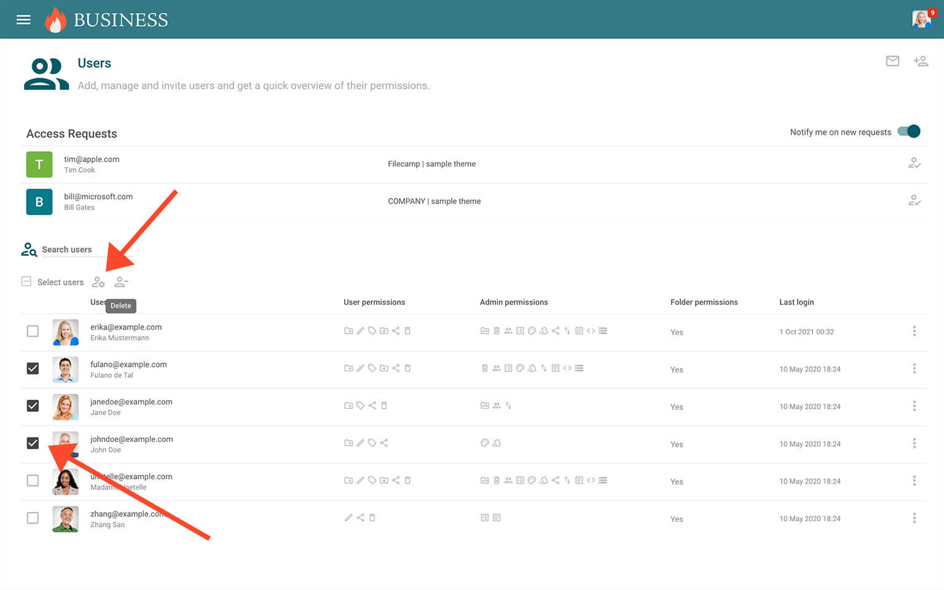This screenshot has height=590, width=944.
Task: Click the User permissions column header
Action: coord(374,302)
